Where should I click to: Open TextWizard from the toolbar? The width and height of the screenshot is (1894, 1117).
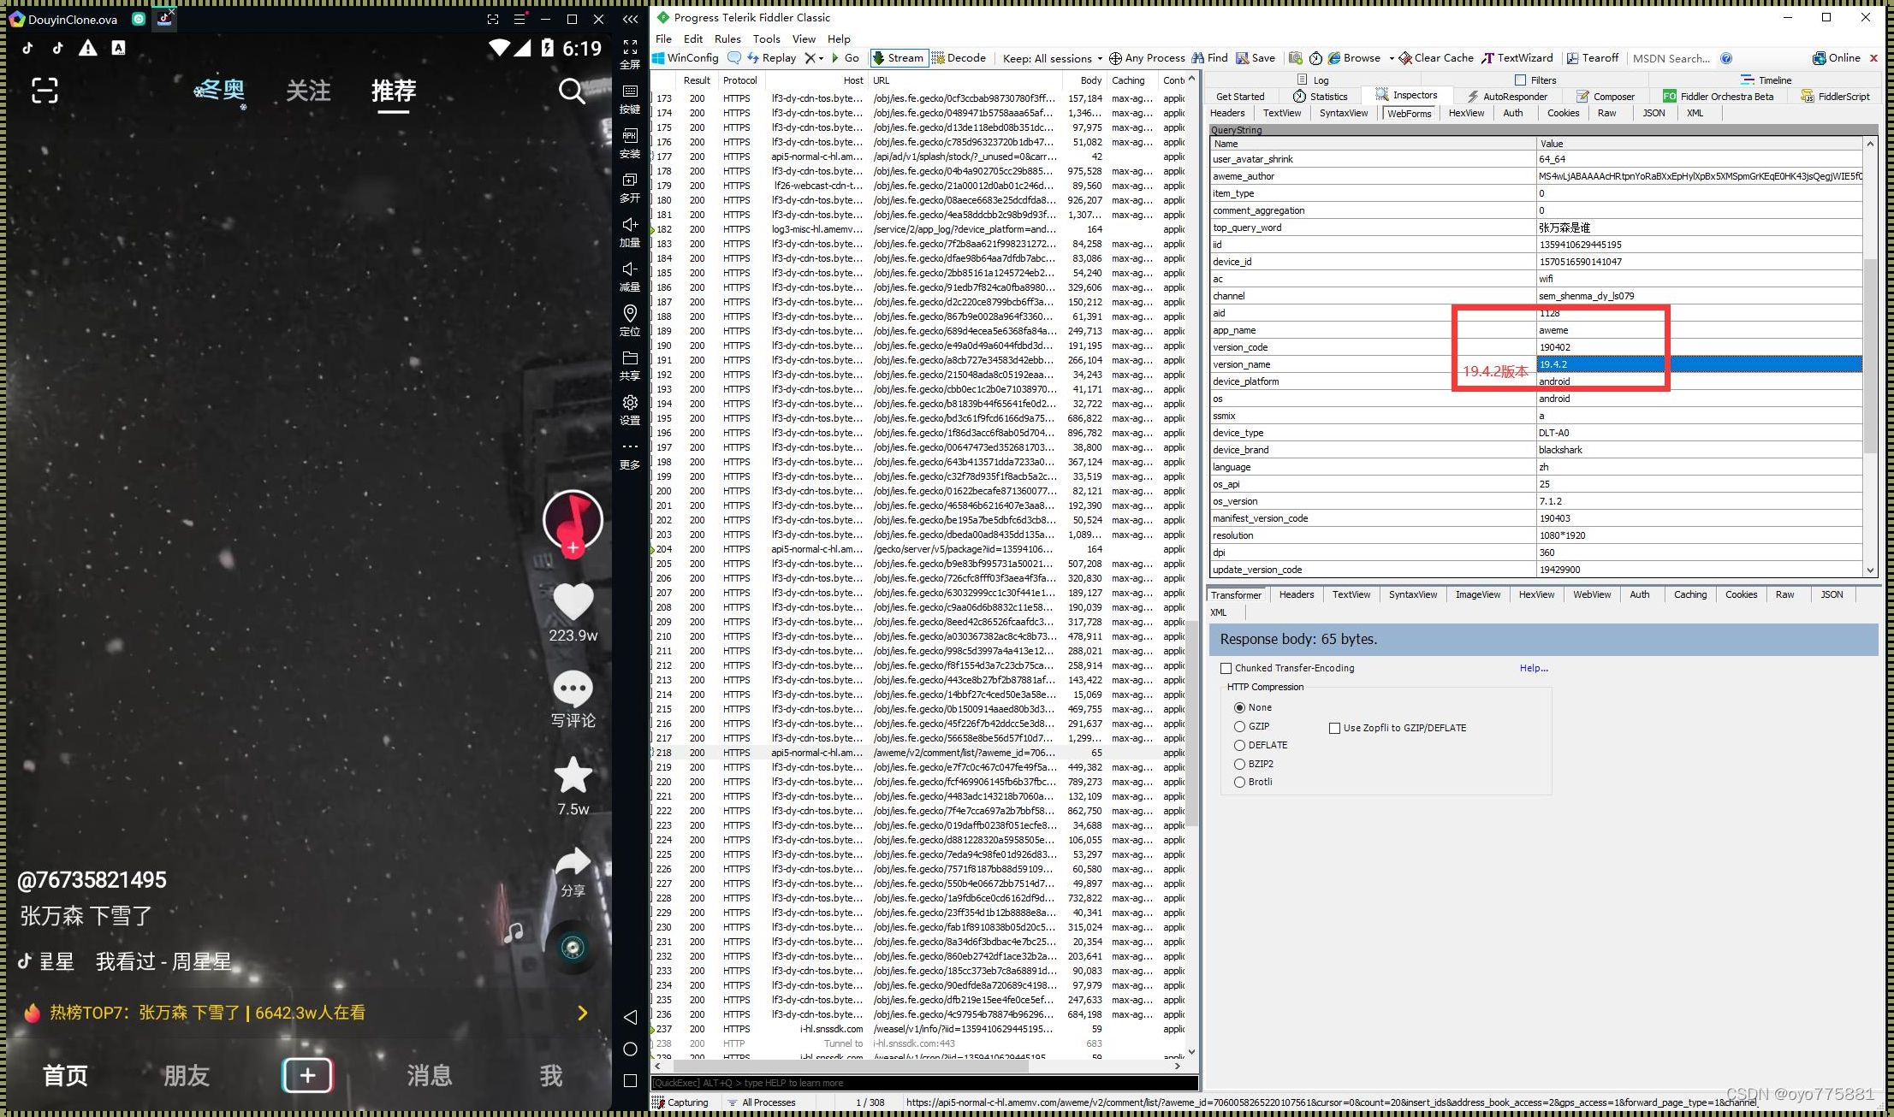pyautogui.click(x=1517, y=57)
